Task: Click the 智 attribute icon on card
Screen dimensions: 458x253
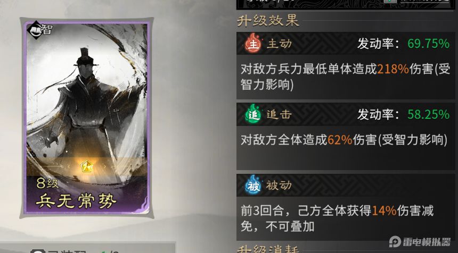Action: (x=39, y=30)
